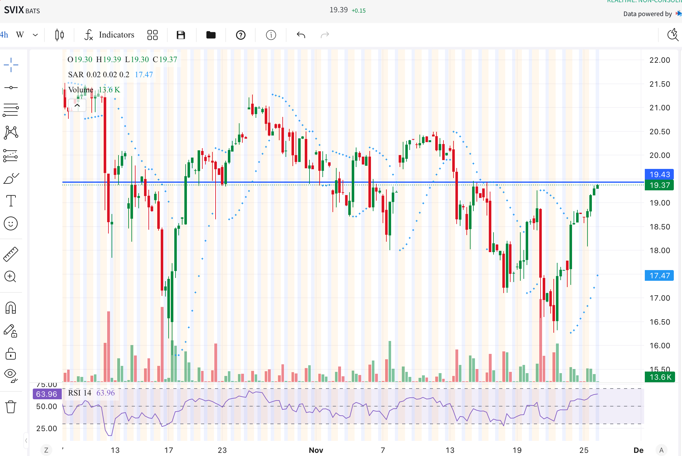682x456 pixels.
Task: Select the text annotation tool
Action: point(11,201)
